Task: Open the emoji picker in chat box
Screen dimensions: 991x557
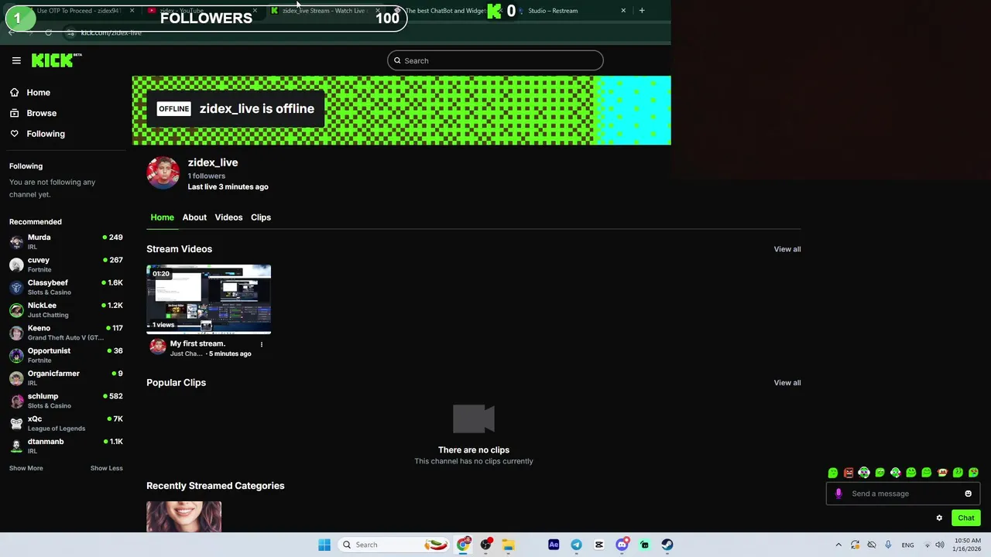Action: [968, 494]
